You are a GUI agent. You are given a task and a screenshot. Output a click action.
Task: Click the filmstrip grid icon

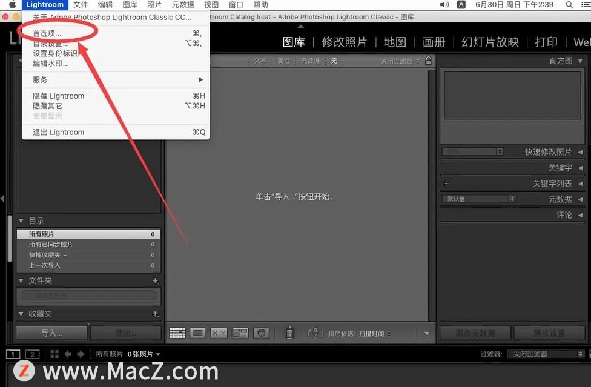54,354
